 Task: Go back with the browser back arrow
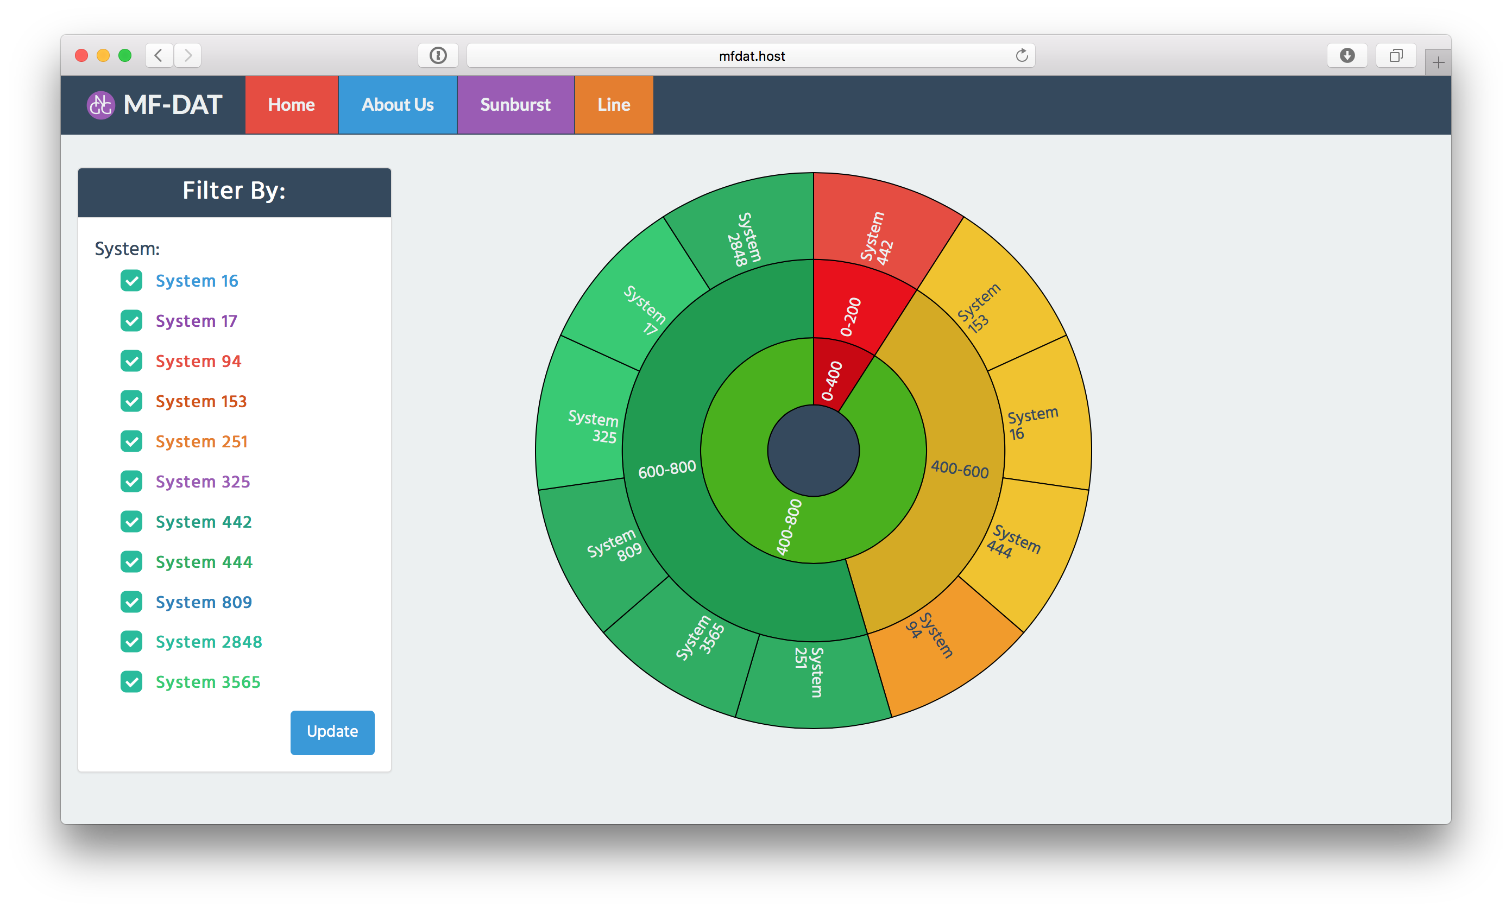point(159,56)
